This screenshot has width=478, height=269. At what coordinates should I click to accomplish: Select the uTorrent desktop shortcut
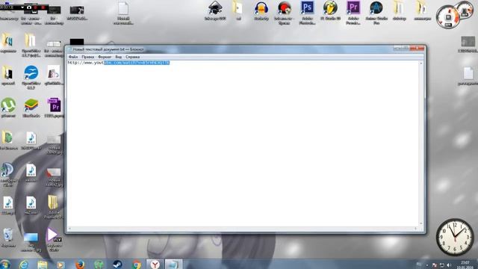[8, 108]
